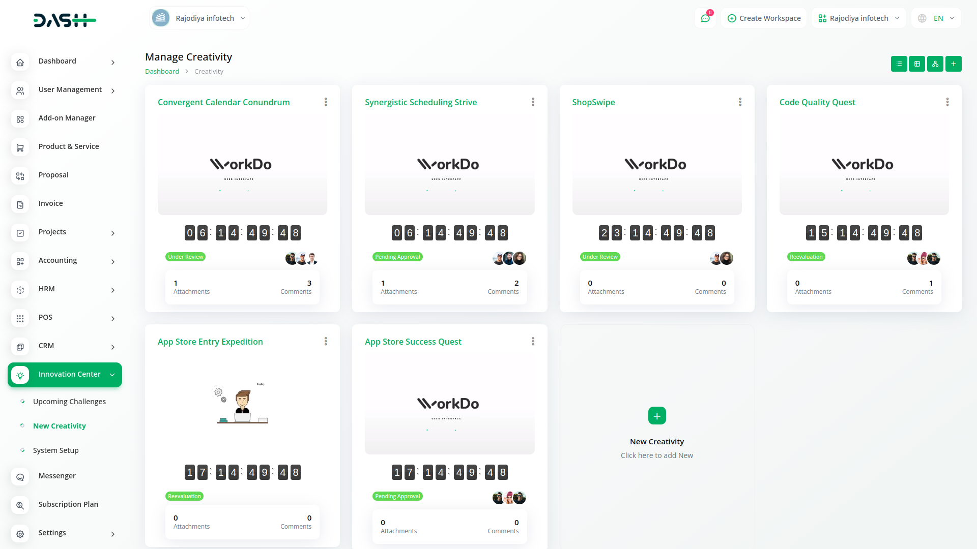Open options menu on Code Quality Quest card
977x549 pixels.
(x=947, y=102)
